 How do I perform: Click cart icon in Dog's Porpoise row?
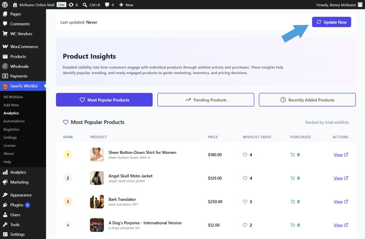[x=293, y=225]
